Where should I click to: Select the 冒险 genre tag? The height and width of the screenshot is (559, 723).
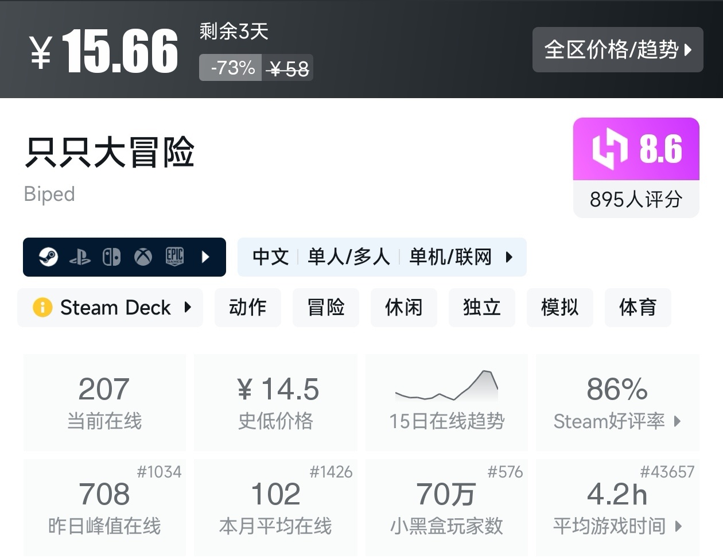pyautogui.click(x=326, y=308)
